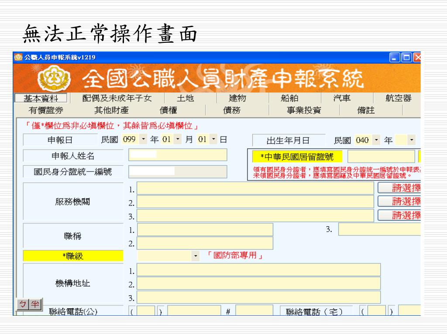Click office phone area code field
This screenshot has height=335, width=447.
click(x=146, y=311)
